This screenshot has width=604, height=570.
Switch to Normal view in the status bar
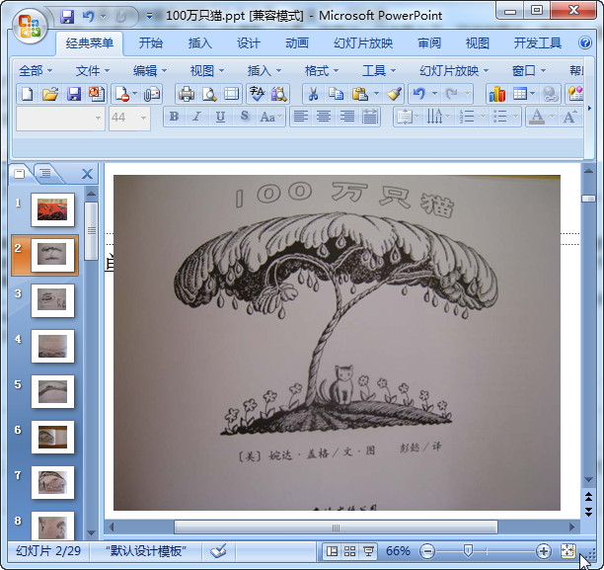click(x=332, y=551)
